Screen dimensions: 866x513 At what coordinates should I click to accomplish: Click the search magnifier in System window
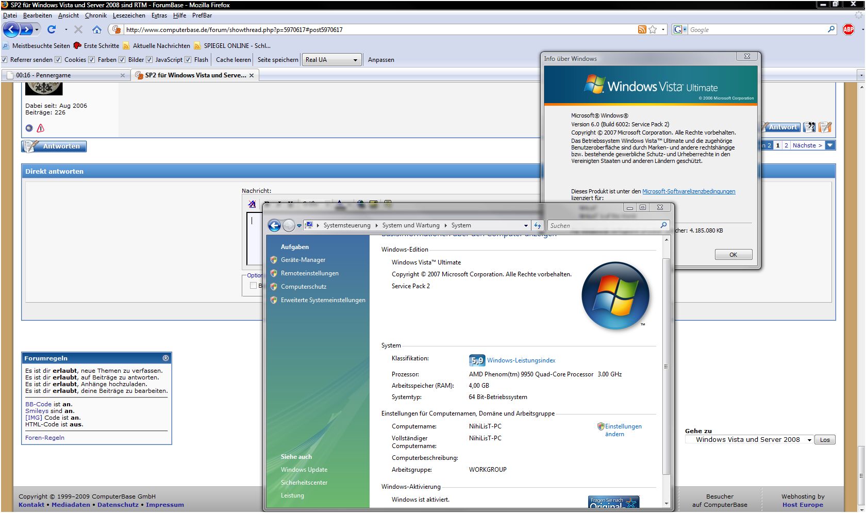(663, 225)
